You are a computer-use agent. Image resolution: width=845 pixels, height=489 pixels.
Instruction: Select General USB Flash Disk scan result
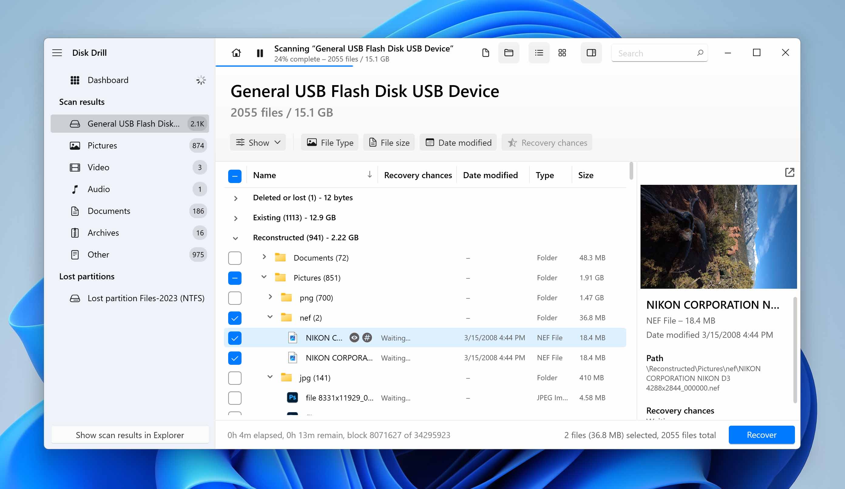130,124
